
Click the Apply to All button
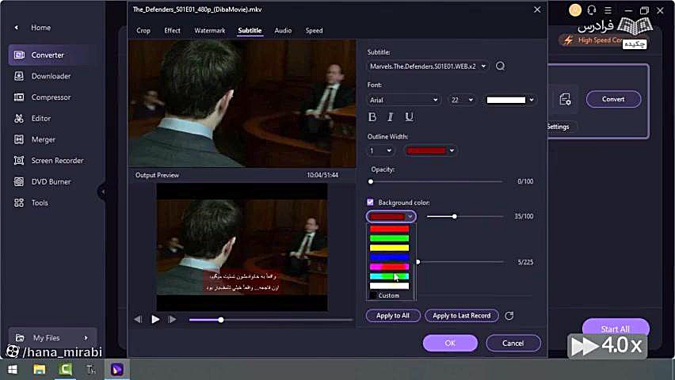[x=393, y=315]
